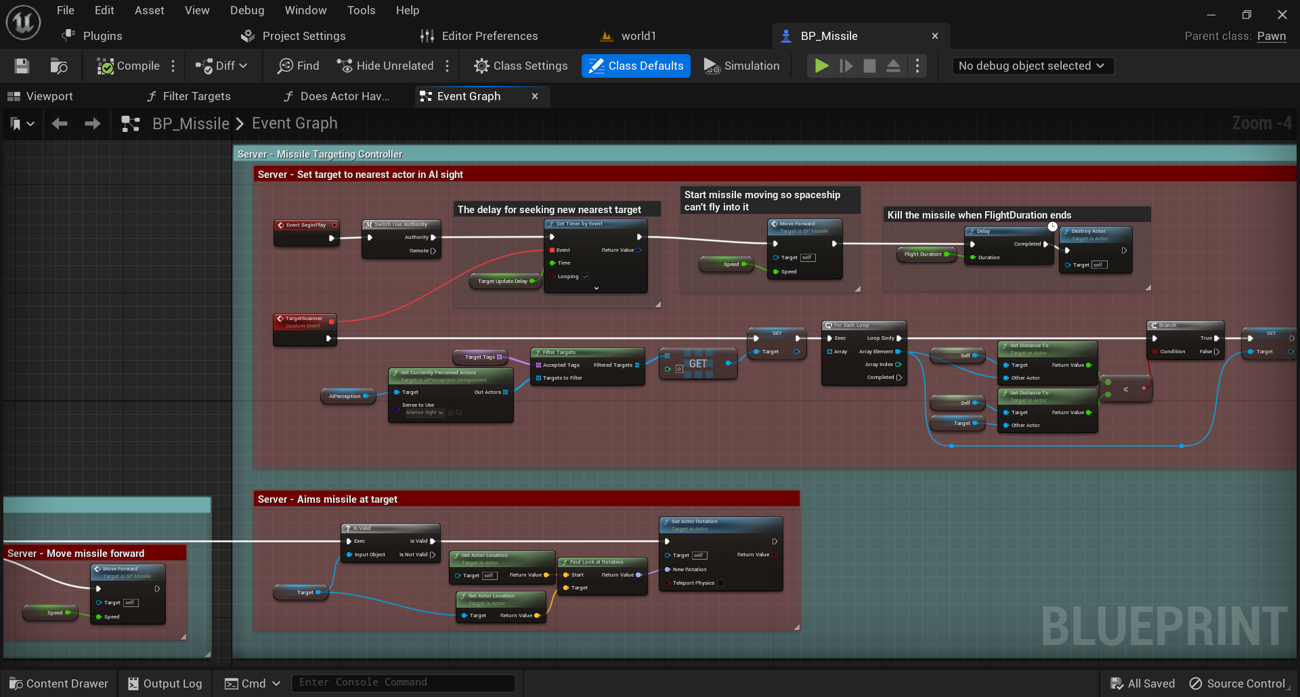The width and height of the screenshot is (1300, 697).
Task: Select the array GET node
Action: (x=698, y=364)
